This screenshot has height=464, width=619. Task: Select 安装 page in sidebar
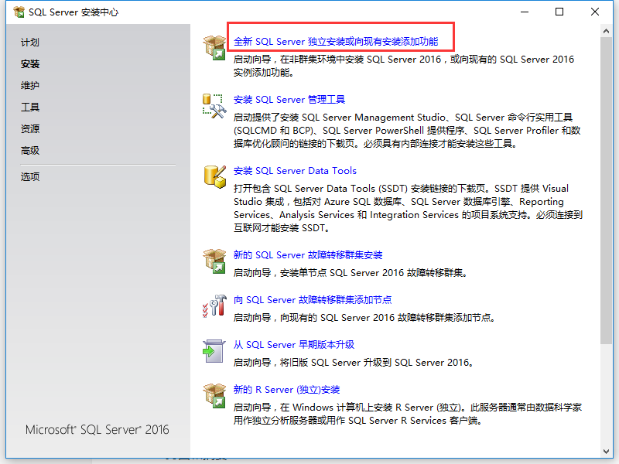tap(30, 64)
